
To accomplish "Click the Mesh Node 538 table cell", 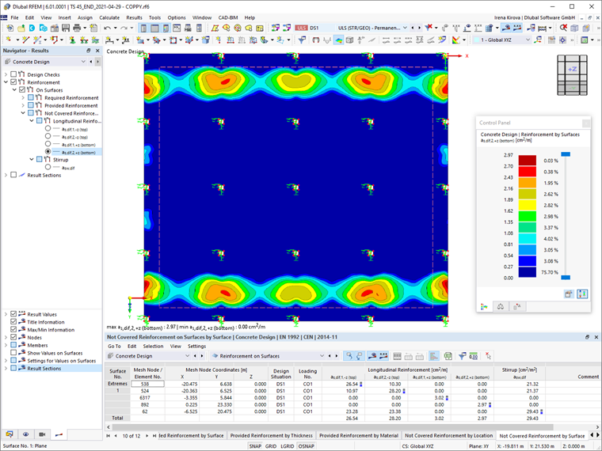I will (x=147, y=384).
